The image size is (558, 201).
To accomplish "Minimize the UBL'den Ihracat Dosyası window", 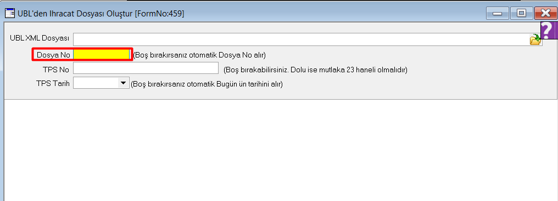I will [x=497, y=14].
